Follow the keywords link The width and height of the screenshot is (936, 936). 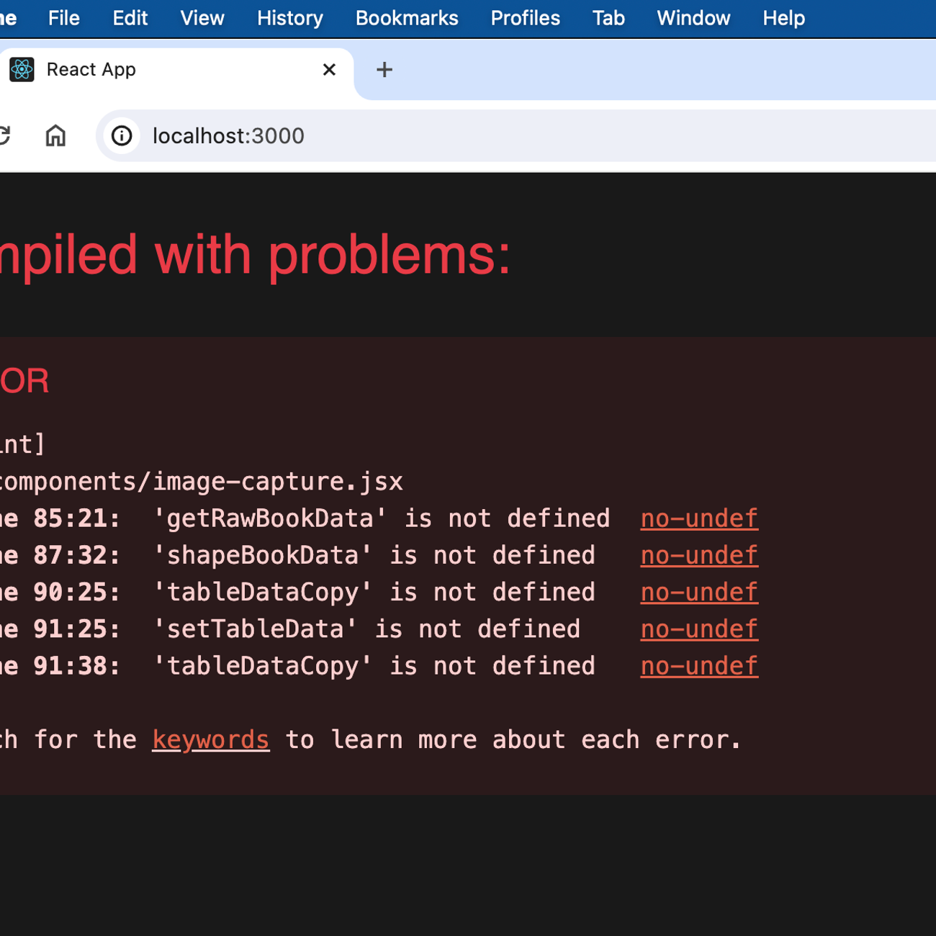[211, 739]
